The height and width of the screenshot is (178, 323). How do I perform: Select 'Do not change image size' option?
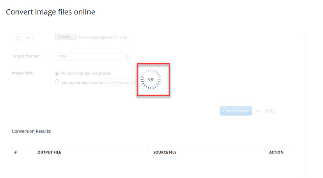click(x=57, y=73)
